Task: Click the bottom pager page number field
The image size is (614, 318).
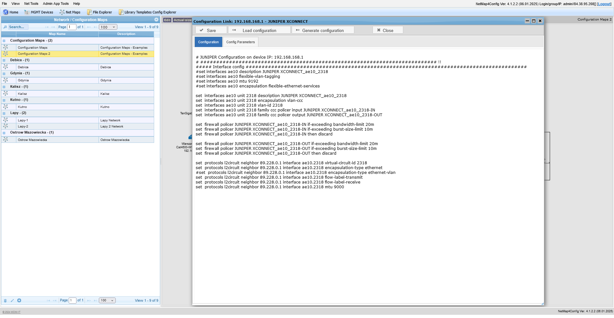Action: [x=73, y=300]
